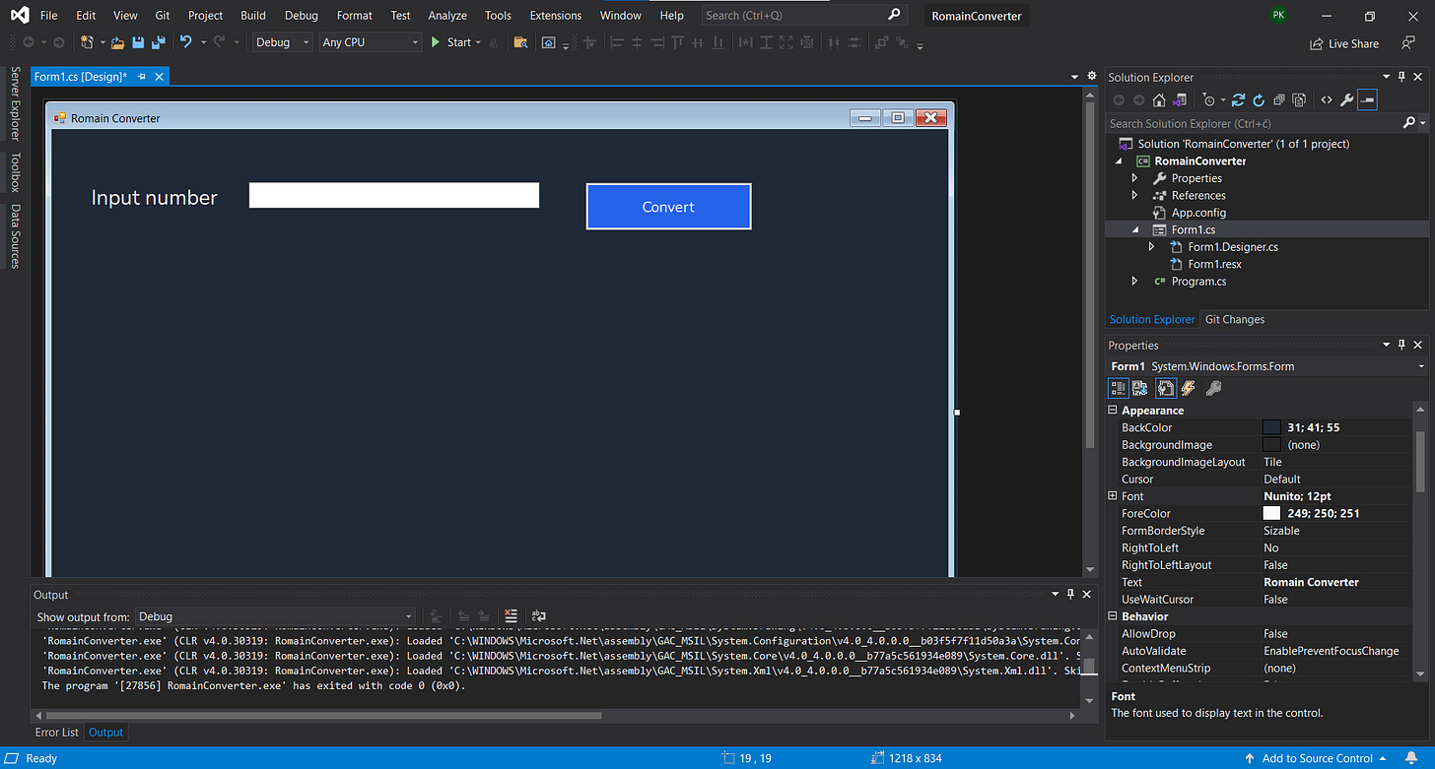The height and width of the screenshot is (769, 1435).
Task: Expand the References node
Action: [x=1134, y=195]
